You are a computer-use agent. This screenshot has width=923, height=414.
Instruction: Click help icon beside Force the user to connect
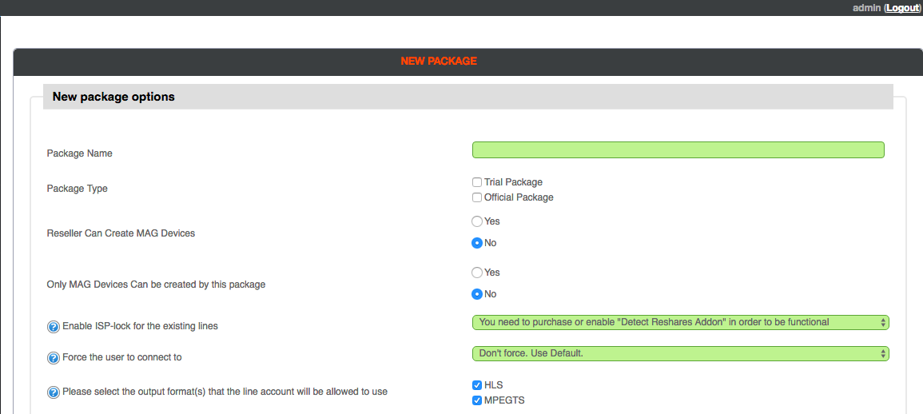[53, 357]
